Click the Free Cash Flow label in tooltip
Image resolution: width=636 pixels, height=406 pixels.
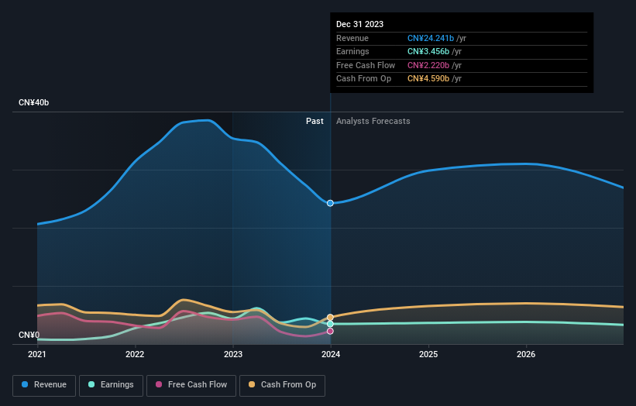pyautogui.click(x=366, y=65)
